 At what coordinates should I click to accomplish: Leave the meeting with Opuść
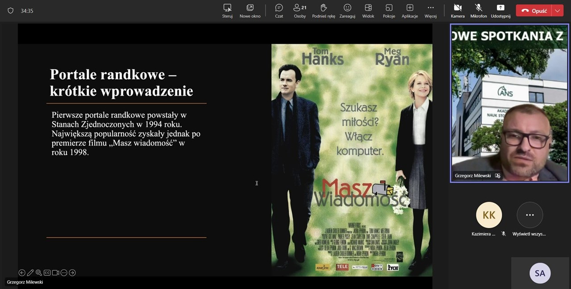(x=534, y=11)
